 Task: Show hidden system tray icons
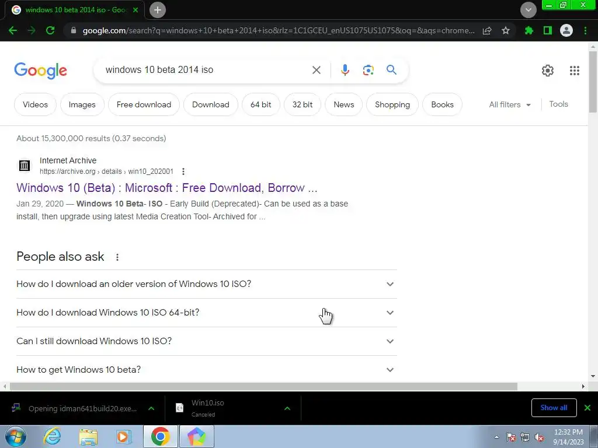tap(496, 437)
